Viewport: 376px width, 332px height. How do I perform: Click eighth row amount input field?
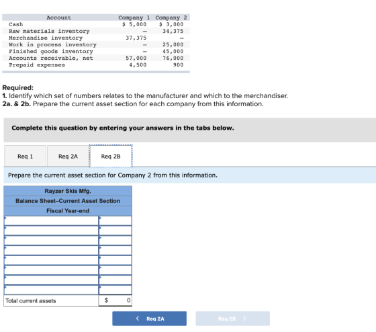pos(115,290)
